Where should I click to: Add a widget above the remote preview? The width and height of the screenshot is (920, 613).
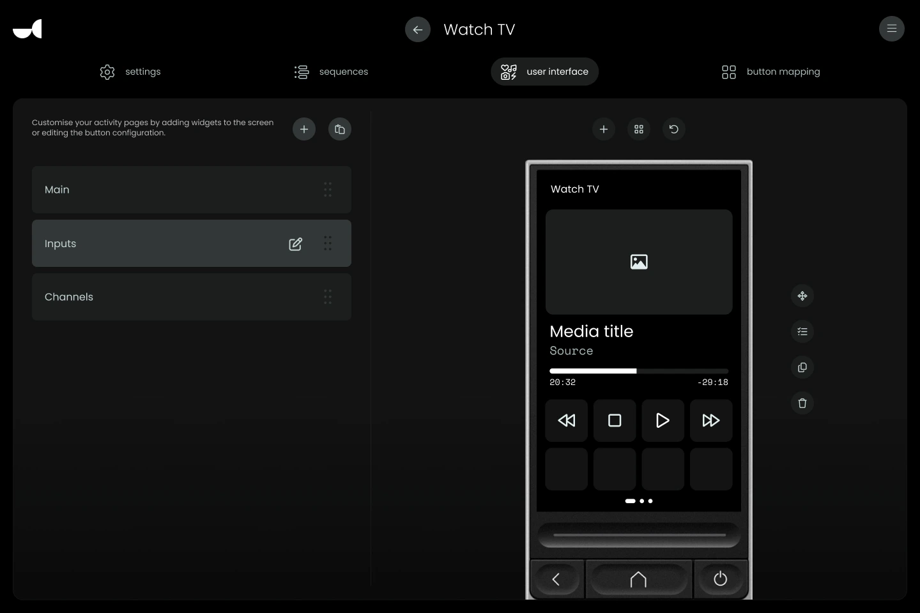604,129
